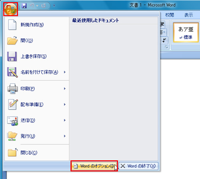This screenshot has width=200, height=179.
Task: Expand the 配布準備 submenu arrow
Action: coord(65,104)
